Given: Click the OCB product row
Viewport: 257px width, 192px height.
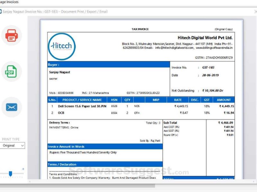Looking at the screenshot, I should 141,113.
